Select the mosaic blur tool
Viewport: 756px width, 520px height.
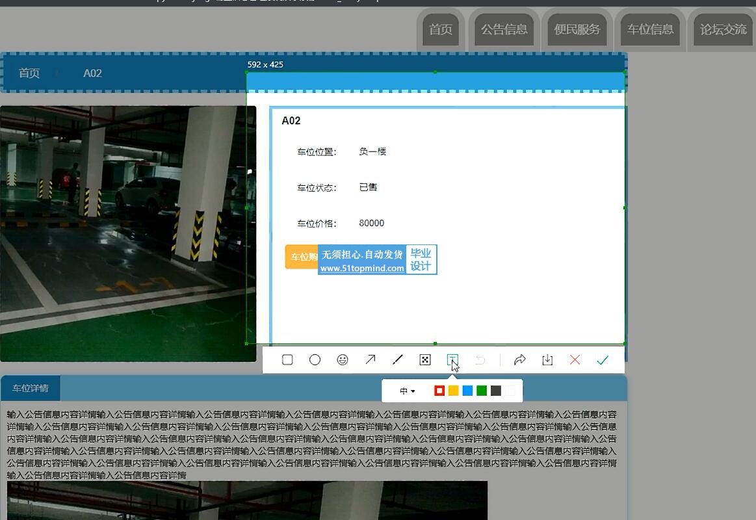424,360
